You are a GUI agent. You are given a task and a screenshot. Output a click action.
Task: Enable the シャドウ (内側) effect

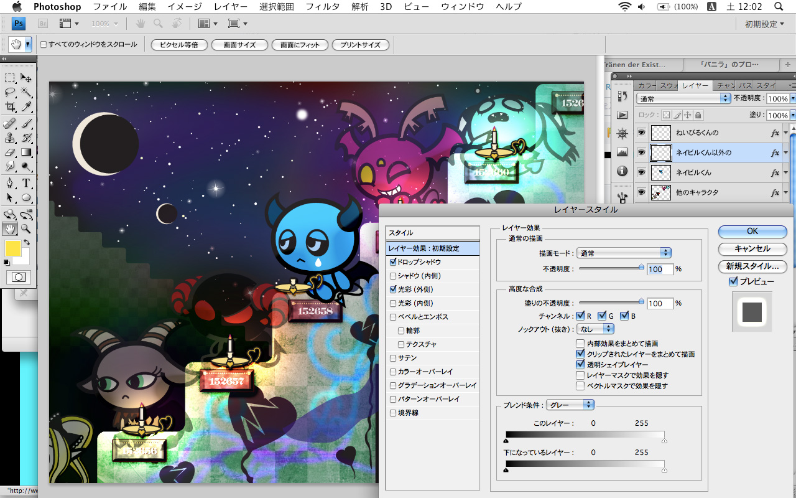pyautogui.click(x=393, y=276)
